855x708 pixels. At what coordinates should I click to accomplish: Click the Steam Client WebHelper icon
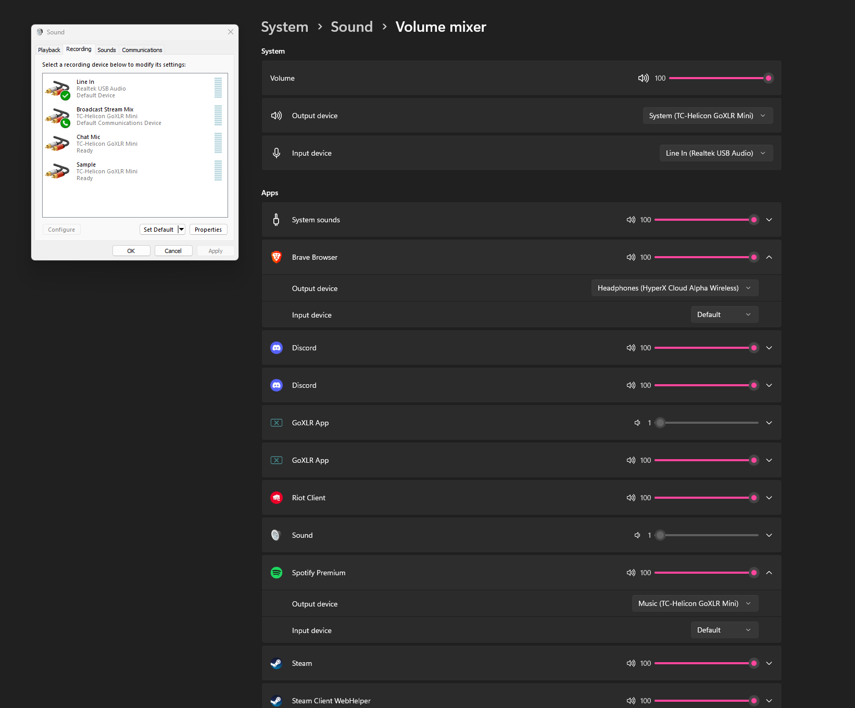[276, 701]
